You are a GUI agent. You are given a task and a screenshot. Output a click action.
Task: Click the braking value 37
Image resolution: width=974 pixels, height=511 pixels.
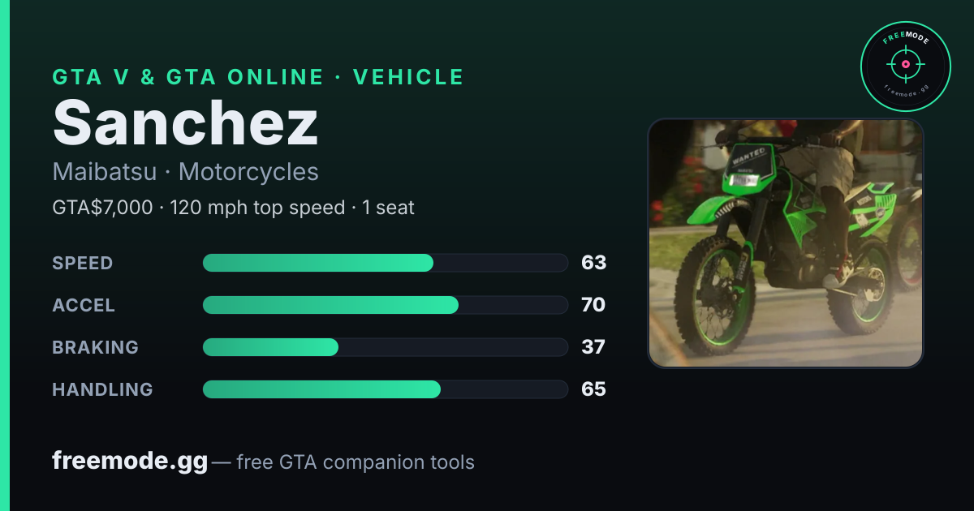pyautogui.click(x=593, y=347)
